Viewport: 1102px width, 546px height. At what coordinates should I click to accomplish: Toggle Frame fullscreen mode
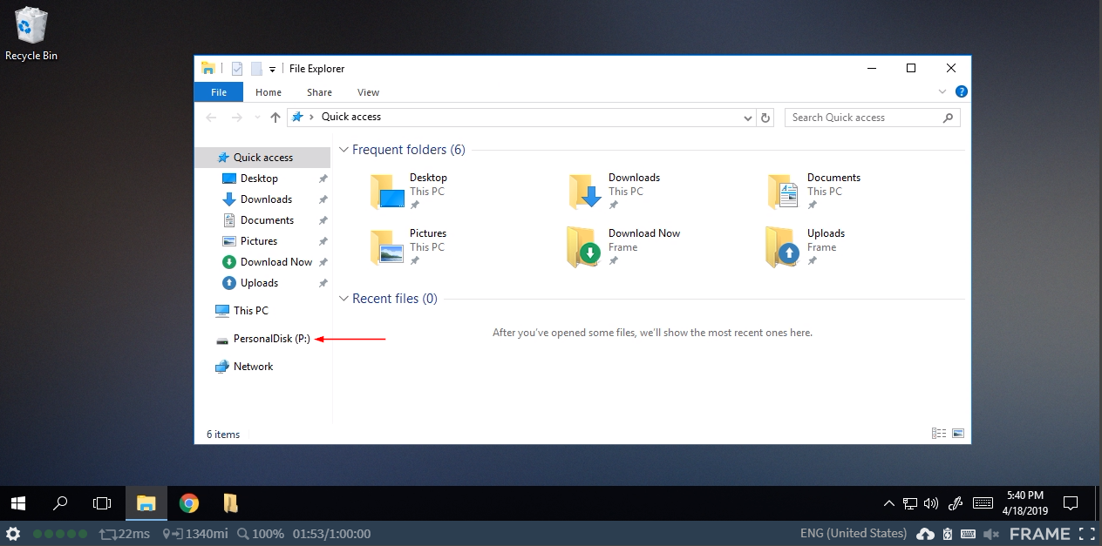tap(1087, 533)
